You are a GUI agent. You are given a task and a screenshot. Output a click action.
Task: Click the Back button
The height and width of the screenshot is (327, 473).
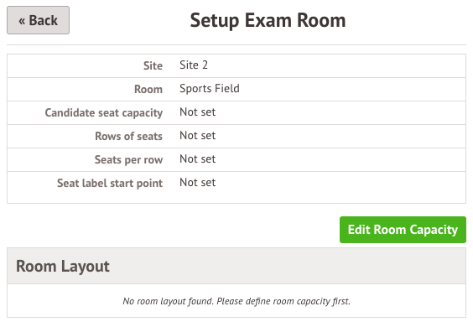click(38, 20)
